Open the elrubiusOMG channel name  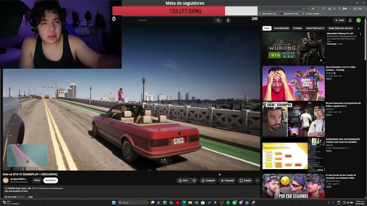tap(17, 179)
